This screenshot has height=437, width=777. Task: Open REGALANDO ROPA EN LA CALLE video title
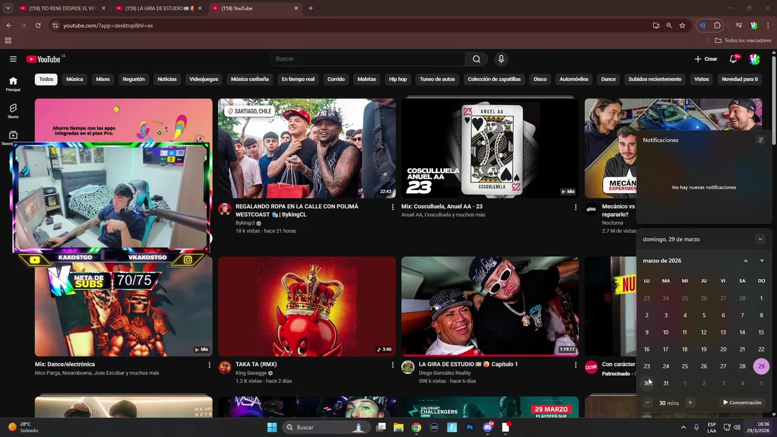click(297, 211)
